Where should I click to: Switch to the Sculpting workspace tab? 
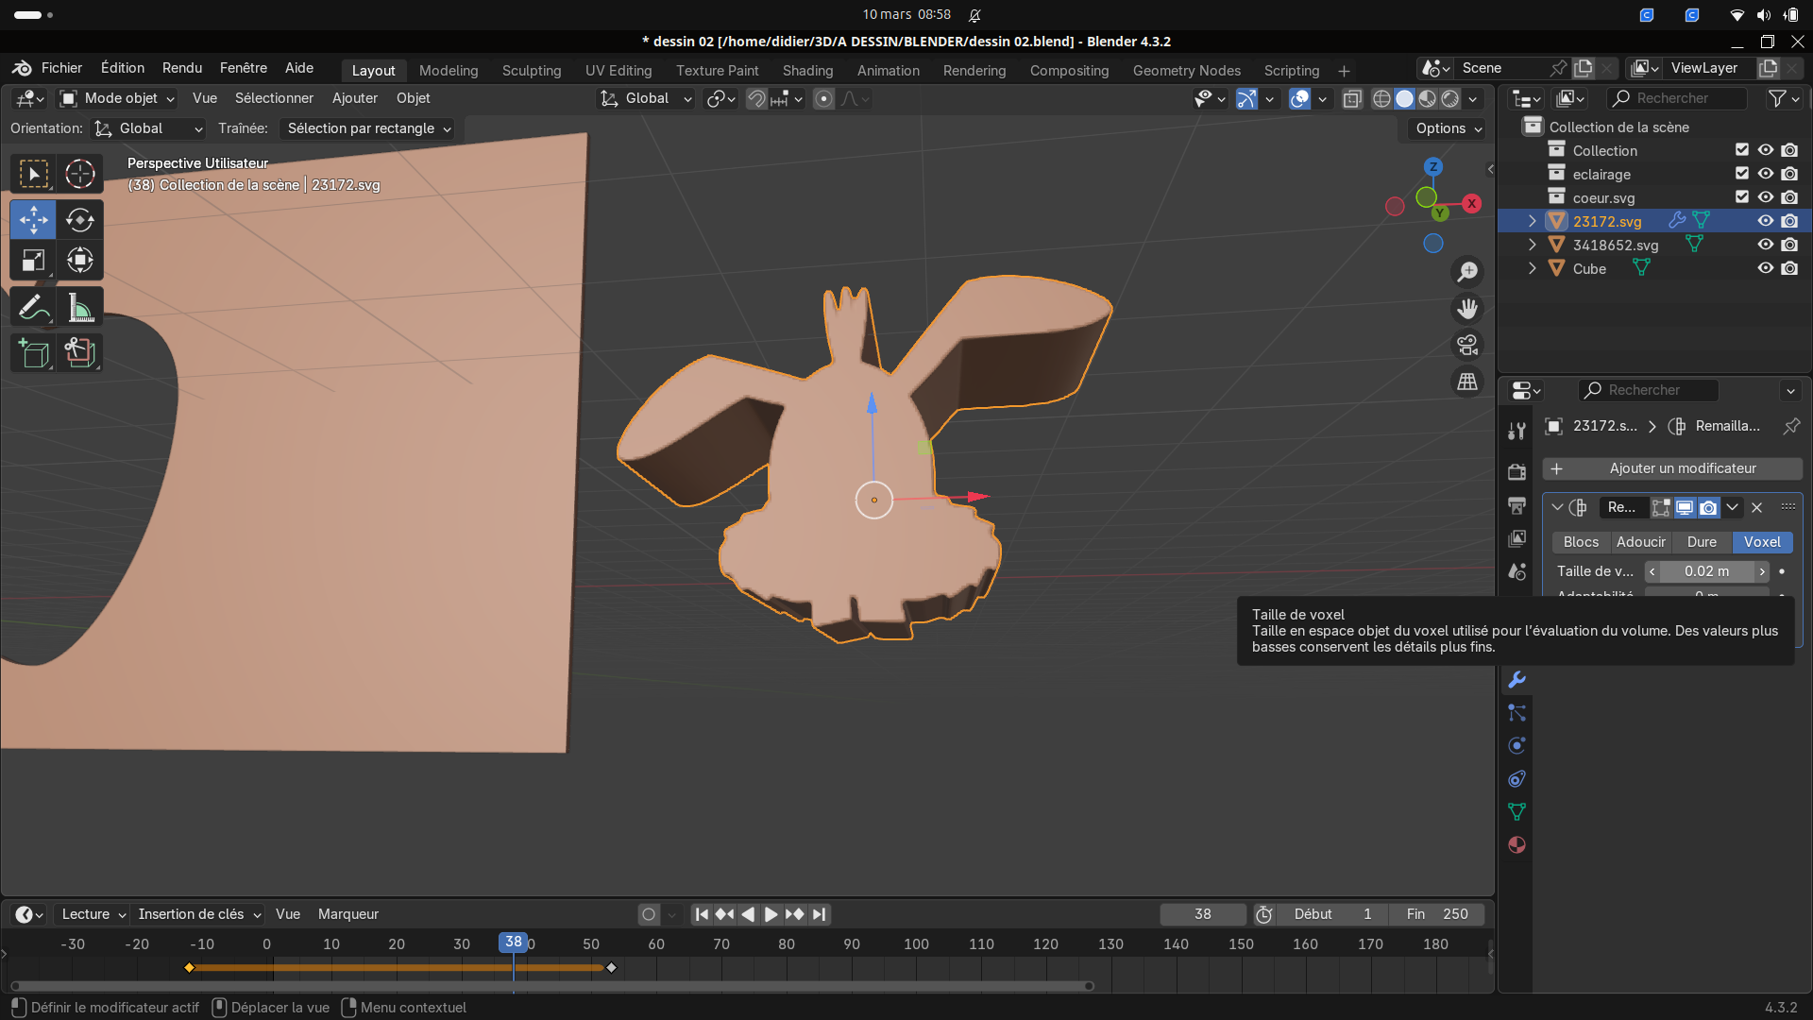(x=531, y=71)
